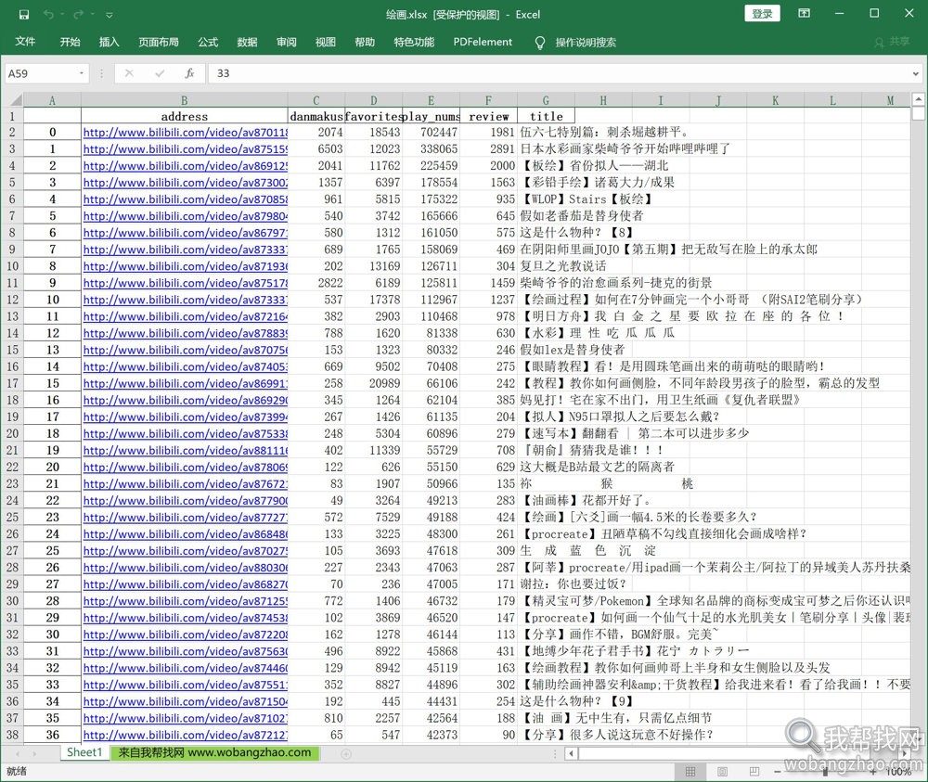Image resolution: width=928 pixels, height=782 pixels.
Task: Switch to Page Layout view icon
Action: (x=723, y=772)
